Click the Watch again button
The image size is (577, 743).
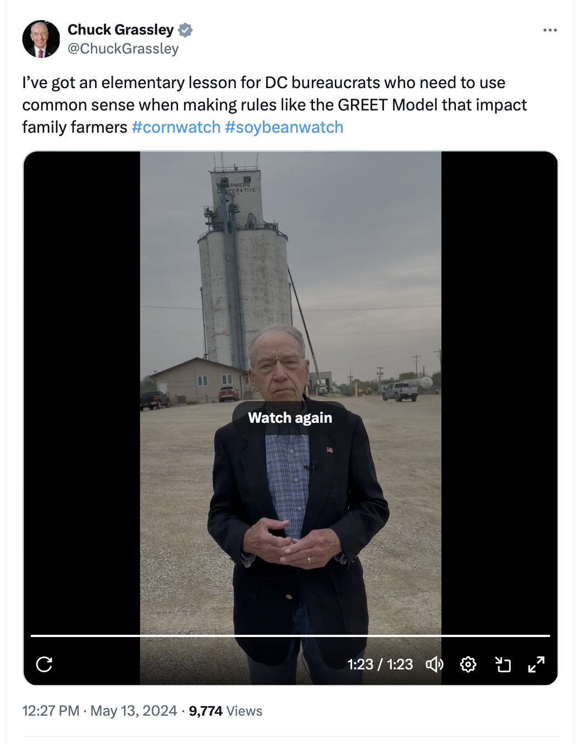tap(290, 418)
